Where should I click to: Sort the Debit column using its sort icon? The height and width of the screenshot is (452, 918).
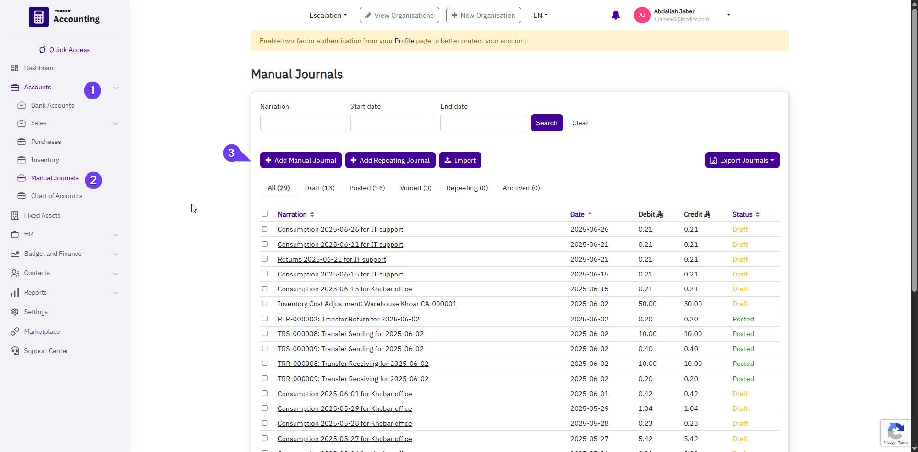click(660, 214)
